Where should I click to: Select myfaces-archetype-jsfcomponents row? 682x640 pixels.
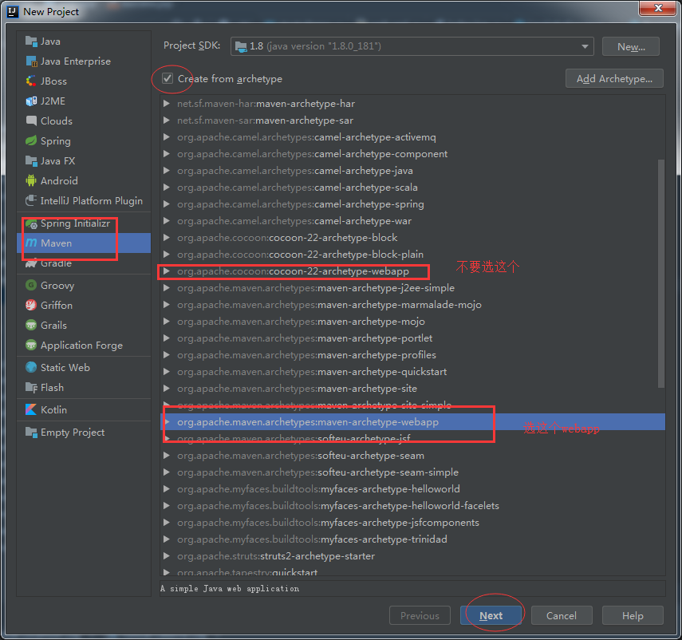[x=412, y=523]
